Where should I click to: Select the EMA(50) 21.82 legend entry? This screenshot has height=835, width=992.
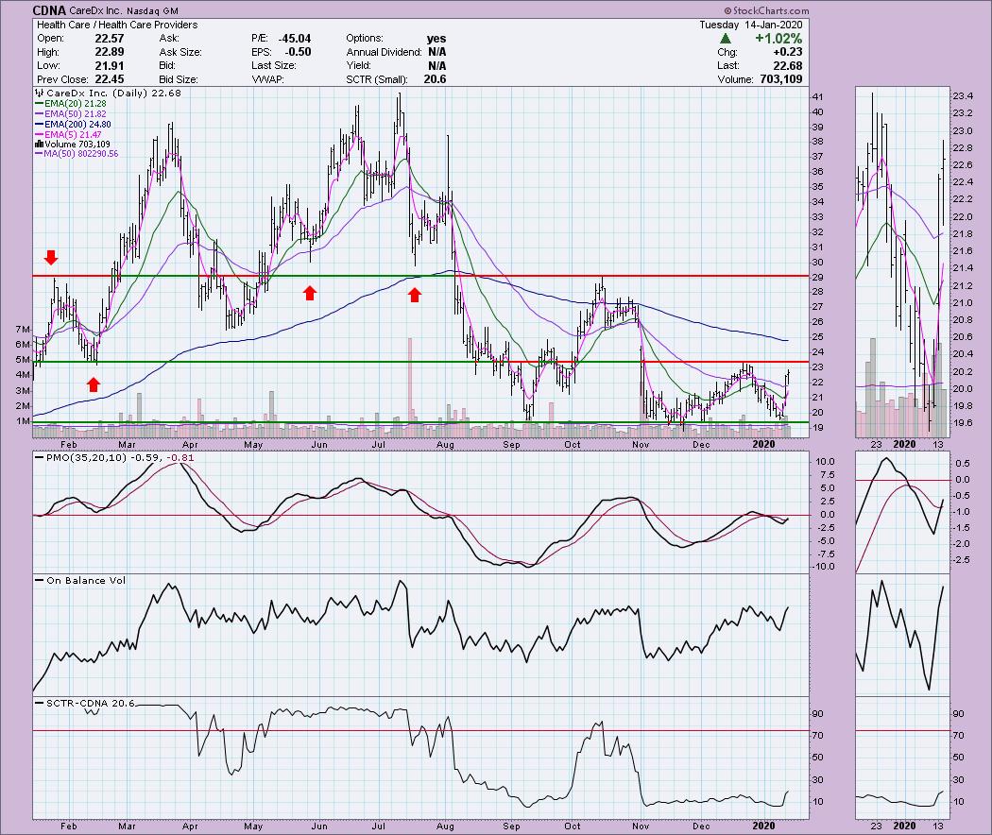71,114
